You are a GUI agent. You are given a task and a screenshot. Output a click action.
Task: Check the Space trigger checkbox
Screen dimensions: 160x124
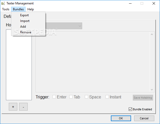[x=86, y=97]
